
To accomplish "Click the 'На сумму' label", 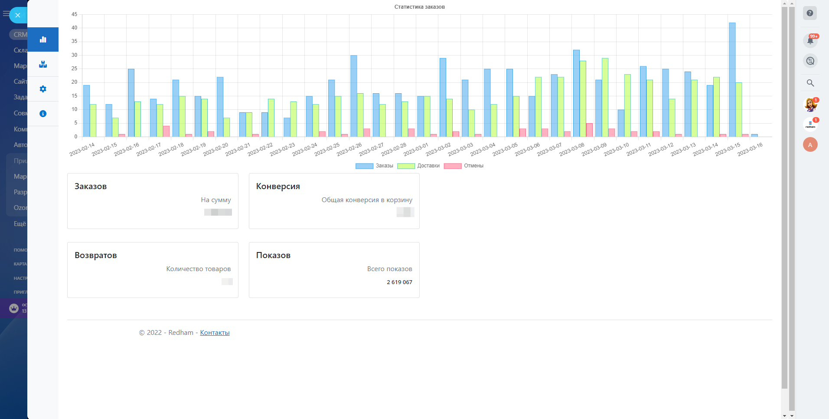I will pos(216,200).
